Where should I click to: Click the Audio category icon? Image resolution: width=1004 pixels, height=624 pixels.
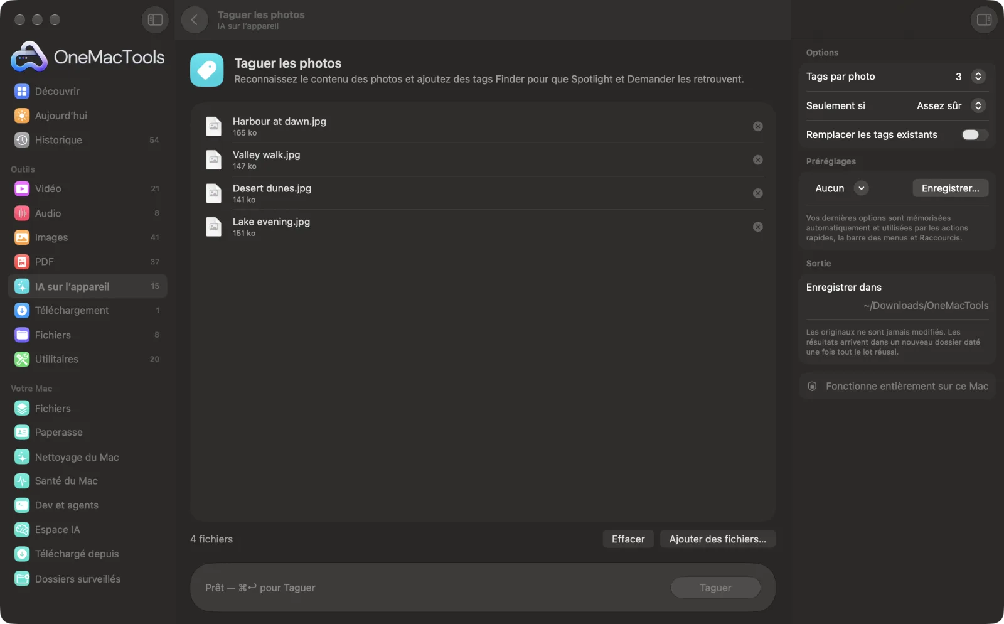[22, 213]
